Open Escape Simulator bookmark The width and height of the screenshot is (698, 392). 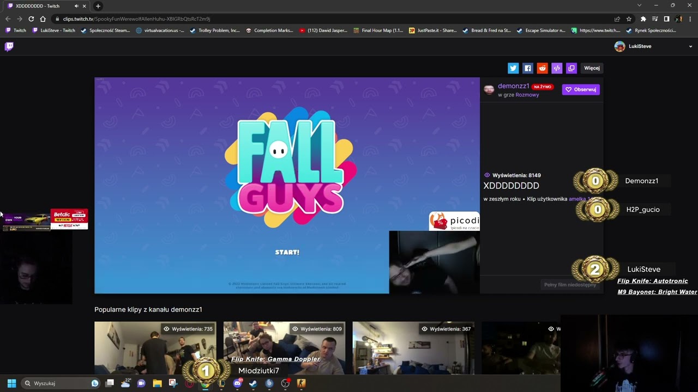[541, 30]
